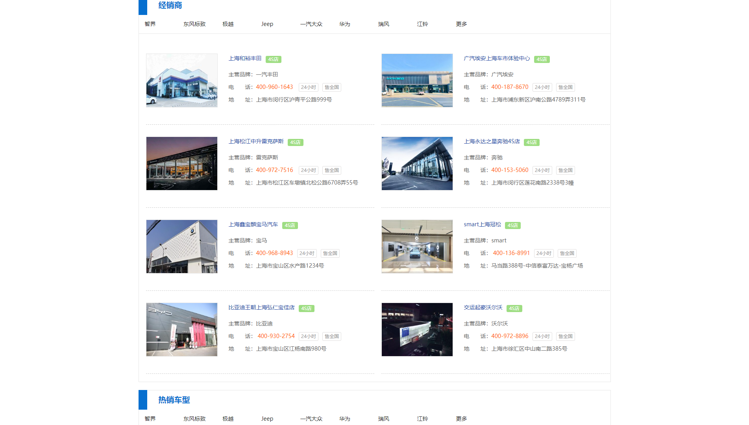Switch to the Jeep tab in 经销商

click(267, 24)
